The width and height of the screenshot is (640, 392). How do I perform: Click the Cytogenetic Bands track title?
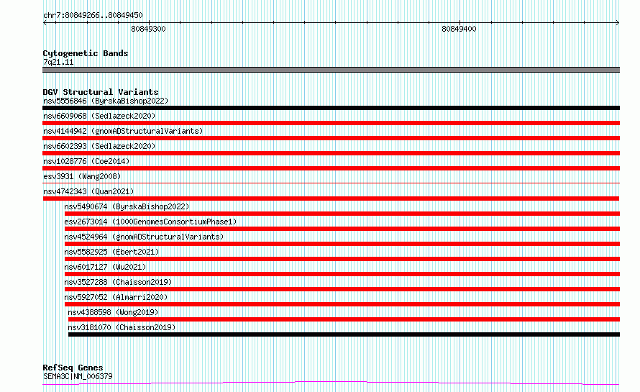[86, 53]
